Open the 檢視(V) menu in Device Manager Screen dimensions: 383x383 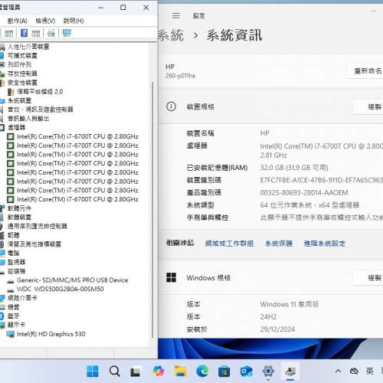click(45, 21)
